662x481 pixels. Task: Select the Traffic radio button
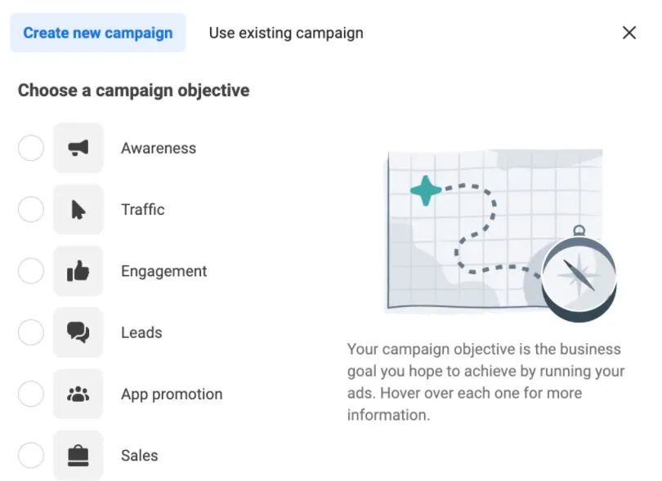31,210
